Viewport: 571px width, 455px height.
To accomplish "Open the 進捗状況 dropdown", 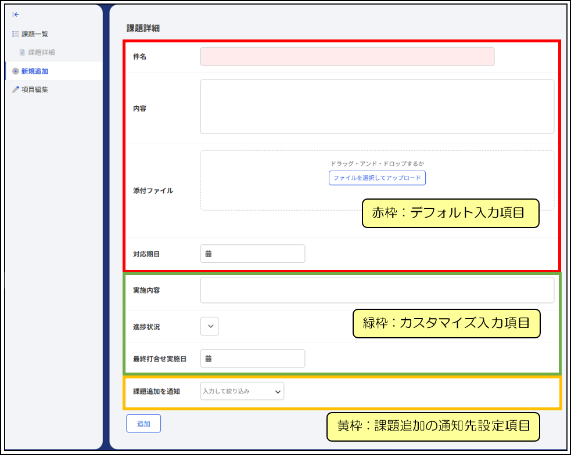I will 209,326.
